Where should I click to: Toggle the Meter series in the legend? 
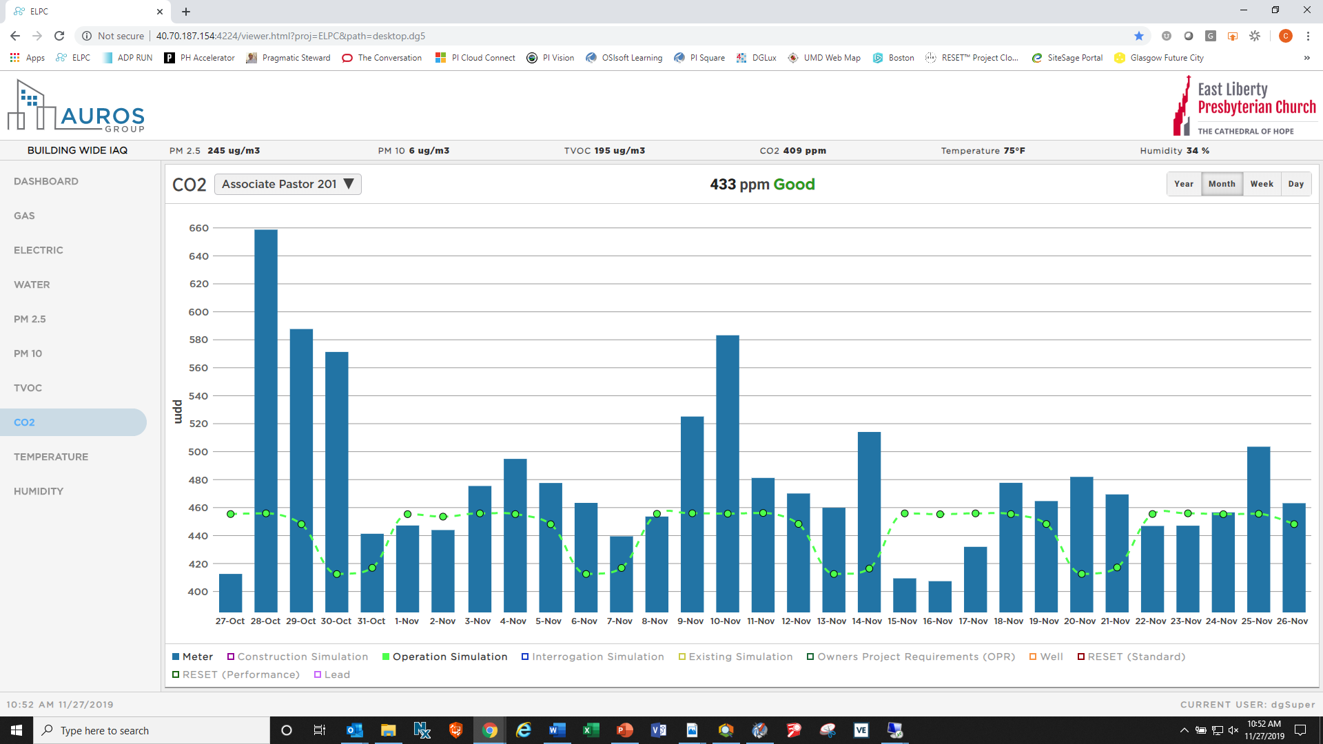point(194,657)
